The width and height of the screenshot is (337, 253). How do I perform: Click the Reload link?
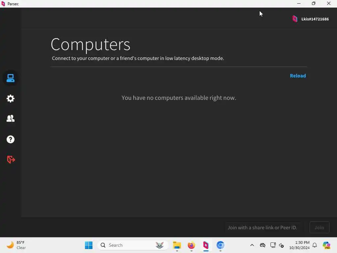click(x=298, y=76)
